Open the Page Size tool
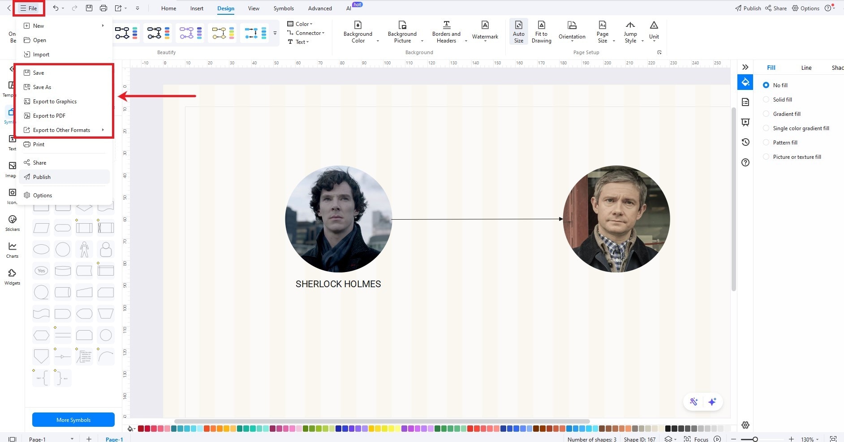 (x=603, y=32)
